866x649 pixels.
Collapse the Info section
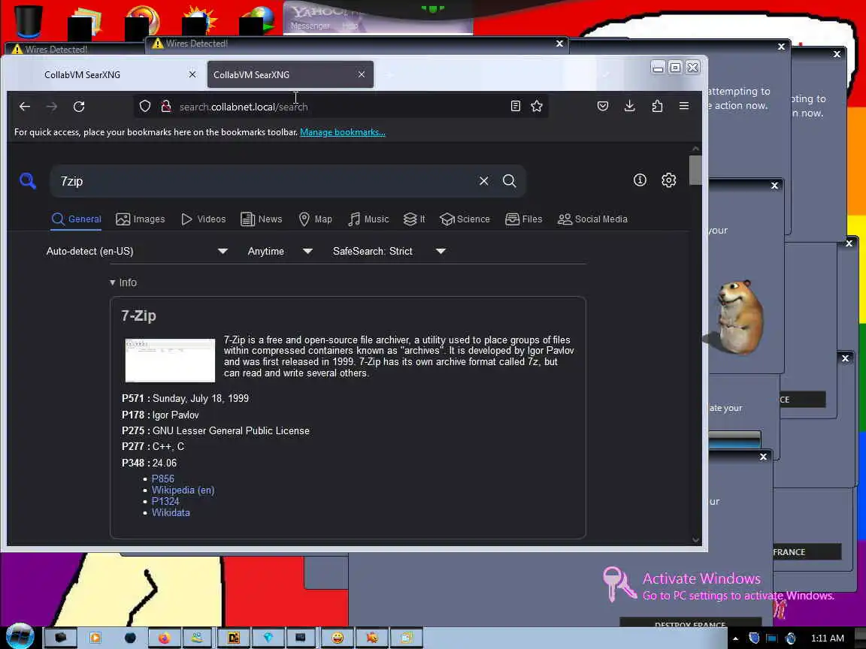coord(123,282)
